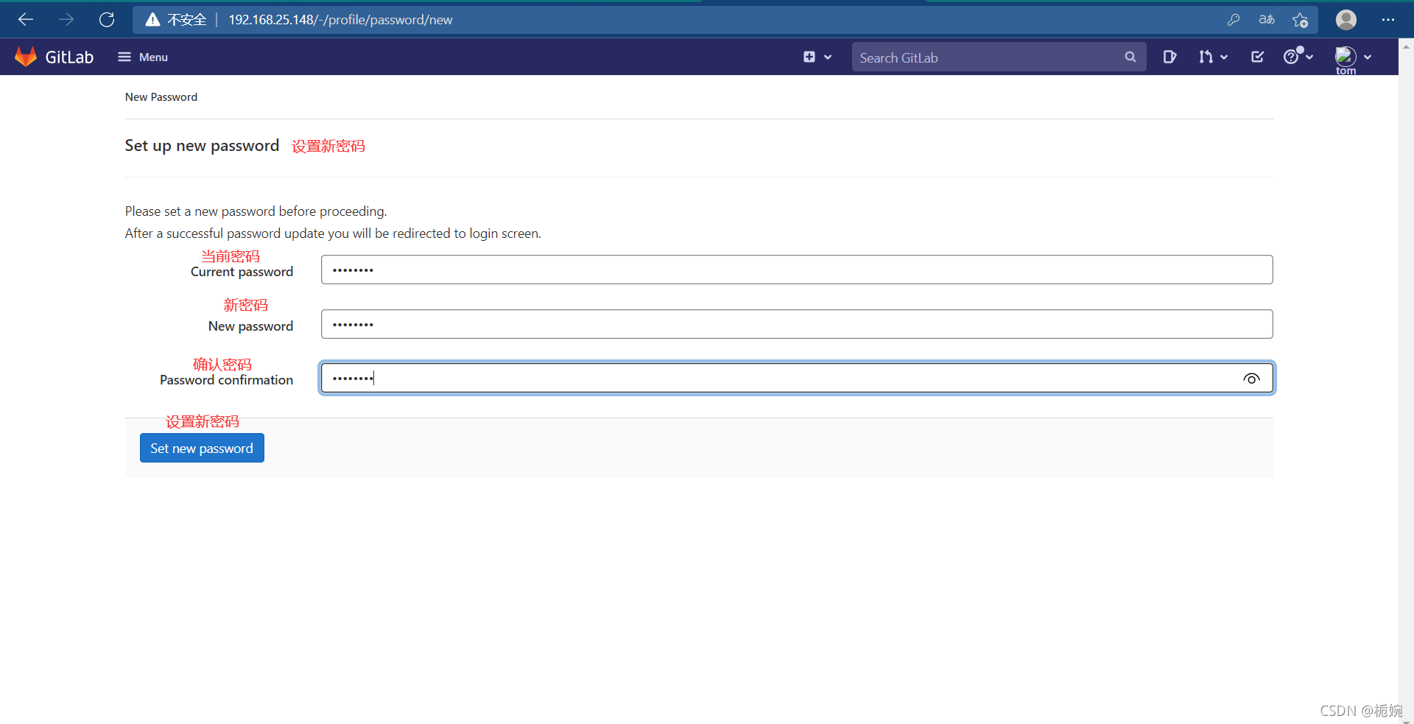Add this page to favorites via the star icon
Screen dimensions: 1414x724
1300,20
